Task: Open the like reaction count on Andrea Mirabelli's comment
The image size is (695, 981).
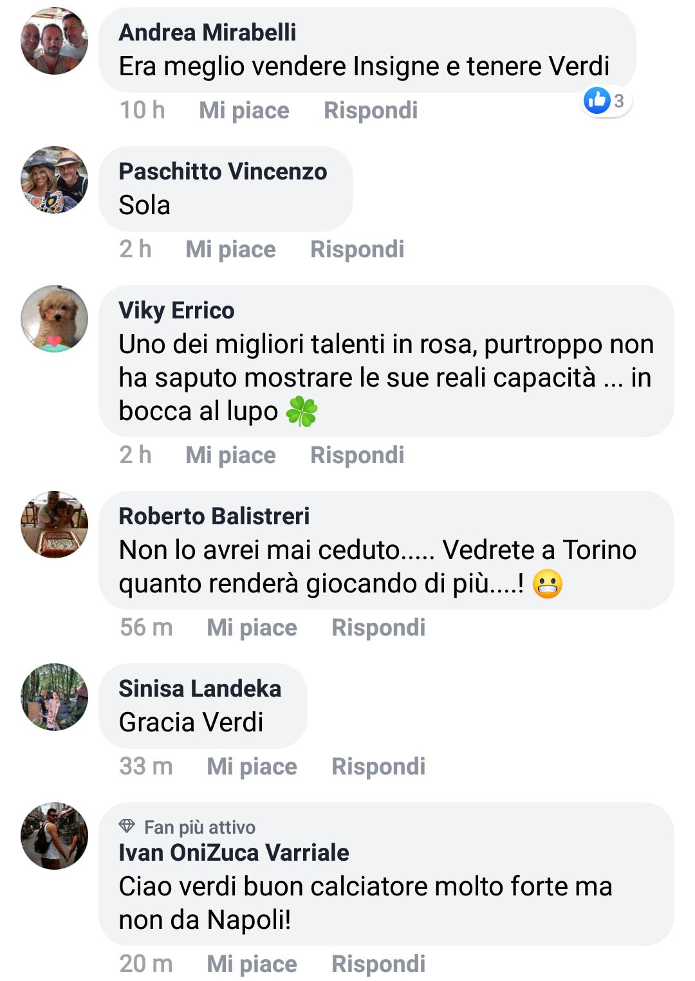Action: tap(606, 101)
